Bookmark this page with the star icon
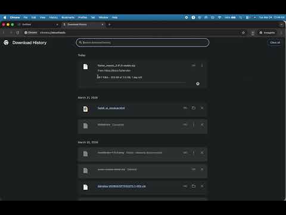Image resolution: width=286 pixels, height=215 pixels. [x=243, y=32]
